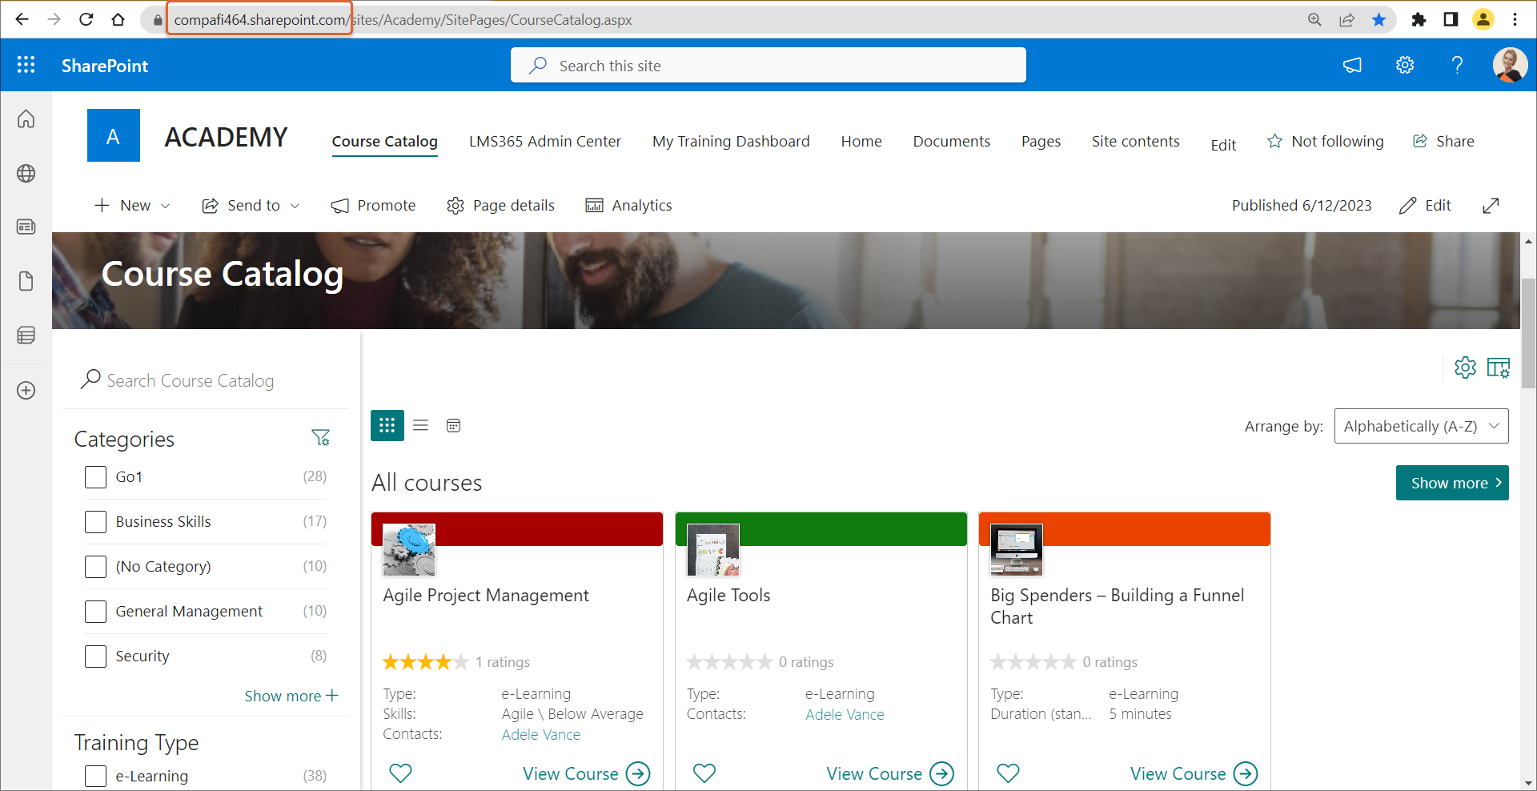Expand the New dropdown menu
This screenshot has width=1537, height=791.
click(x=133, y=206)
